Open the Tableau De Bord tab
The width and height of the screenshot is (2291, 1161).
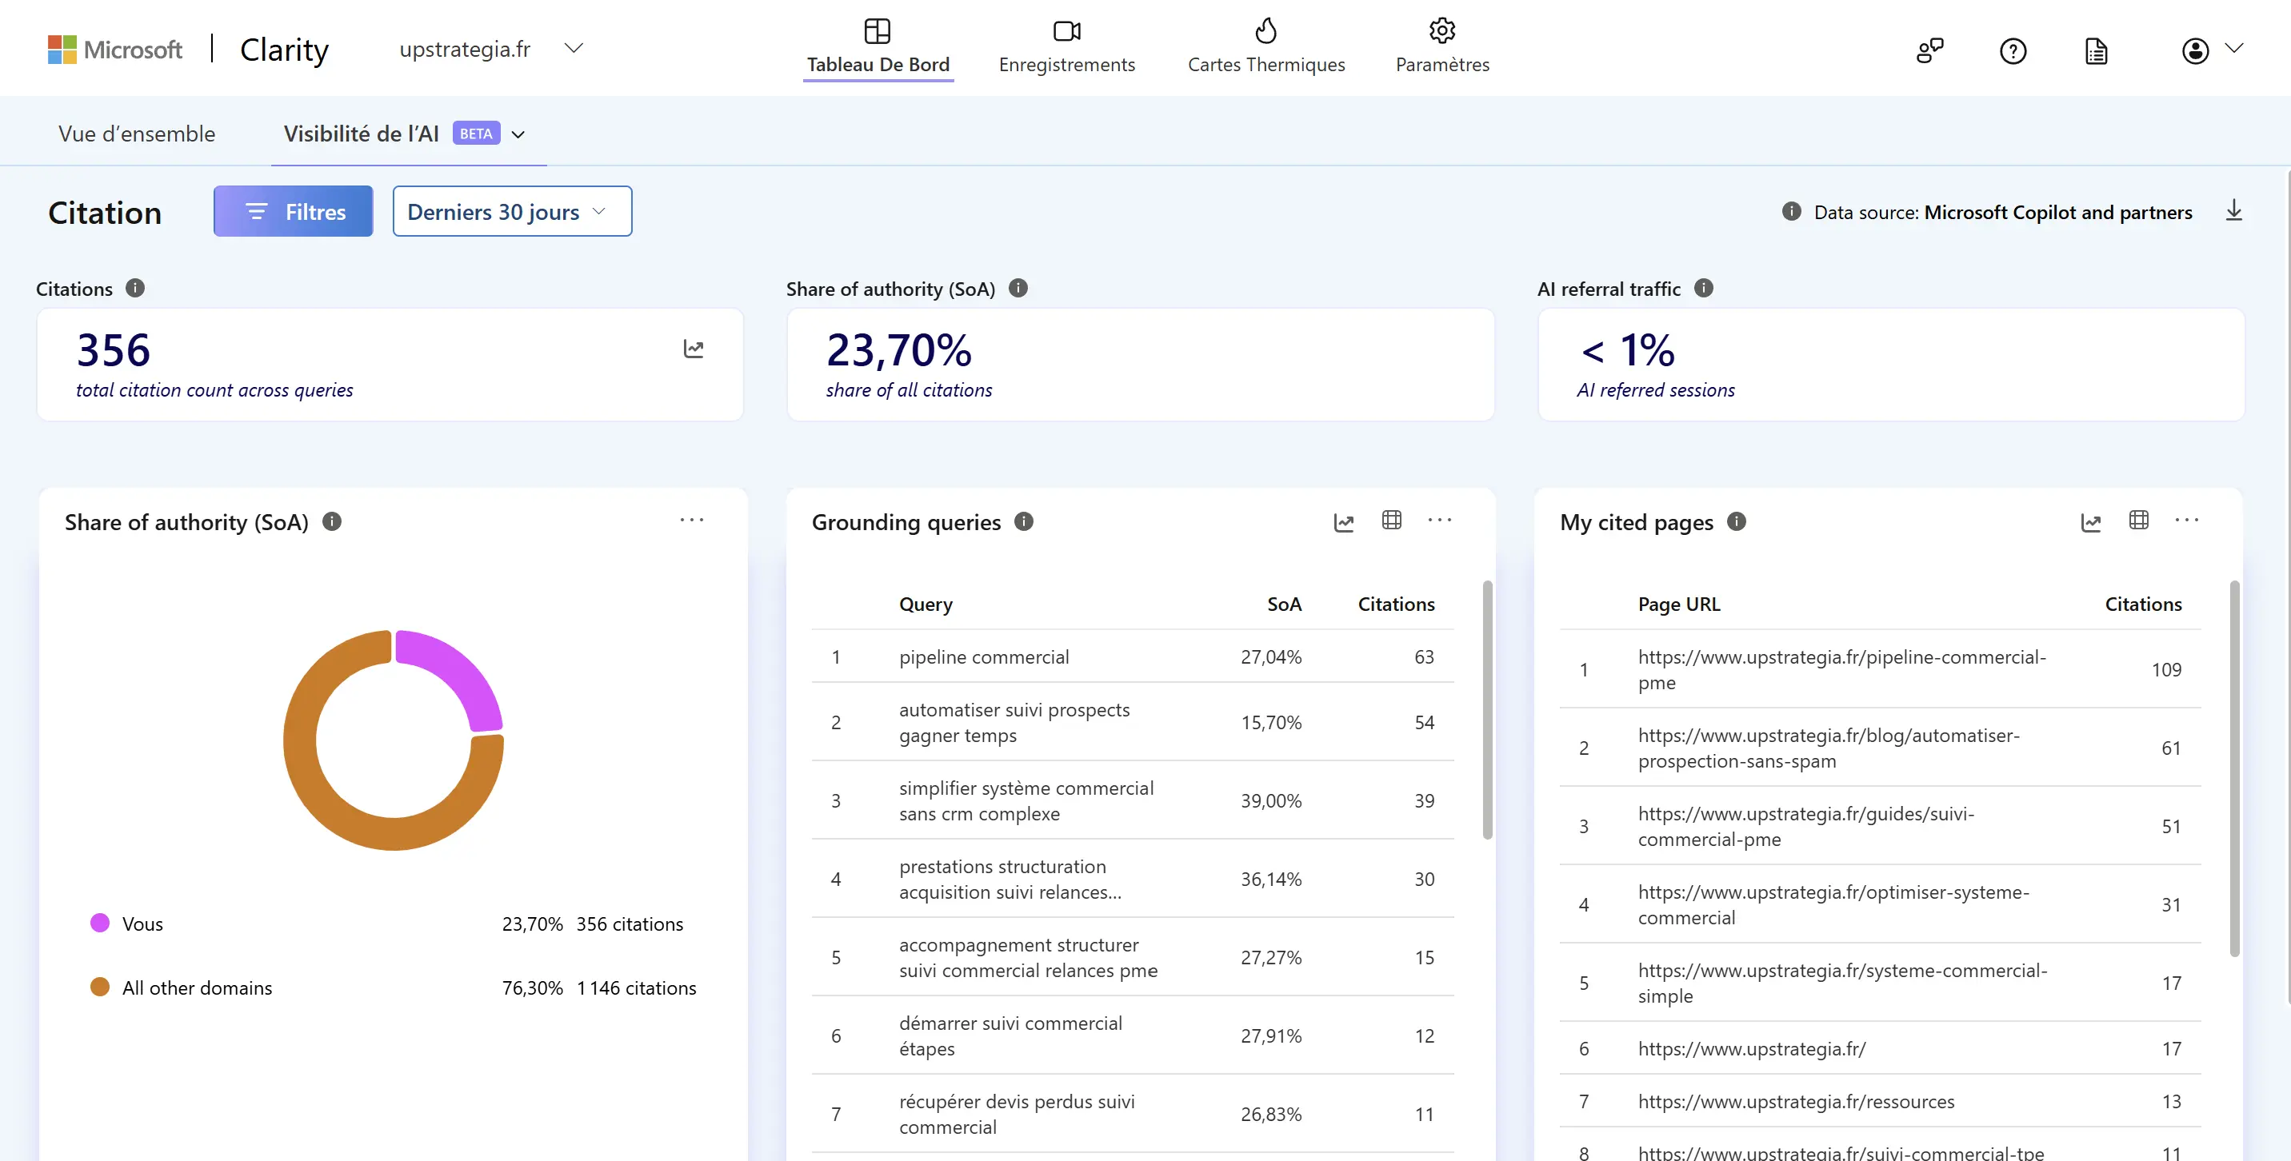click(878, 48)
